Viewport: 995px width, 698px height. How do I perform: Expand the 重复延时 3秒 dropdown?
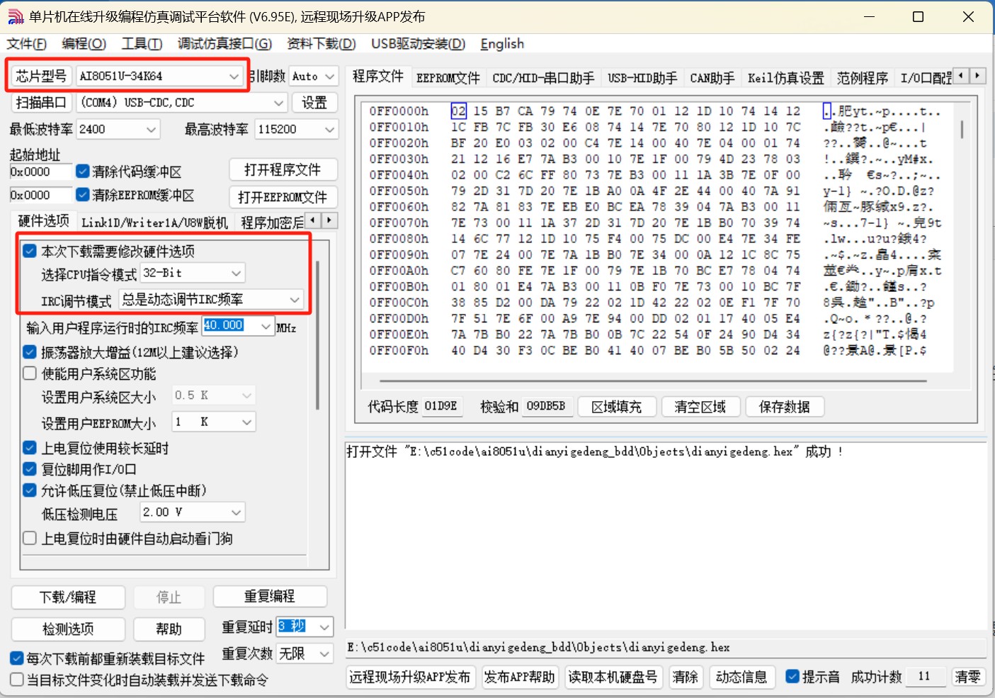point(324,627)
